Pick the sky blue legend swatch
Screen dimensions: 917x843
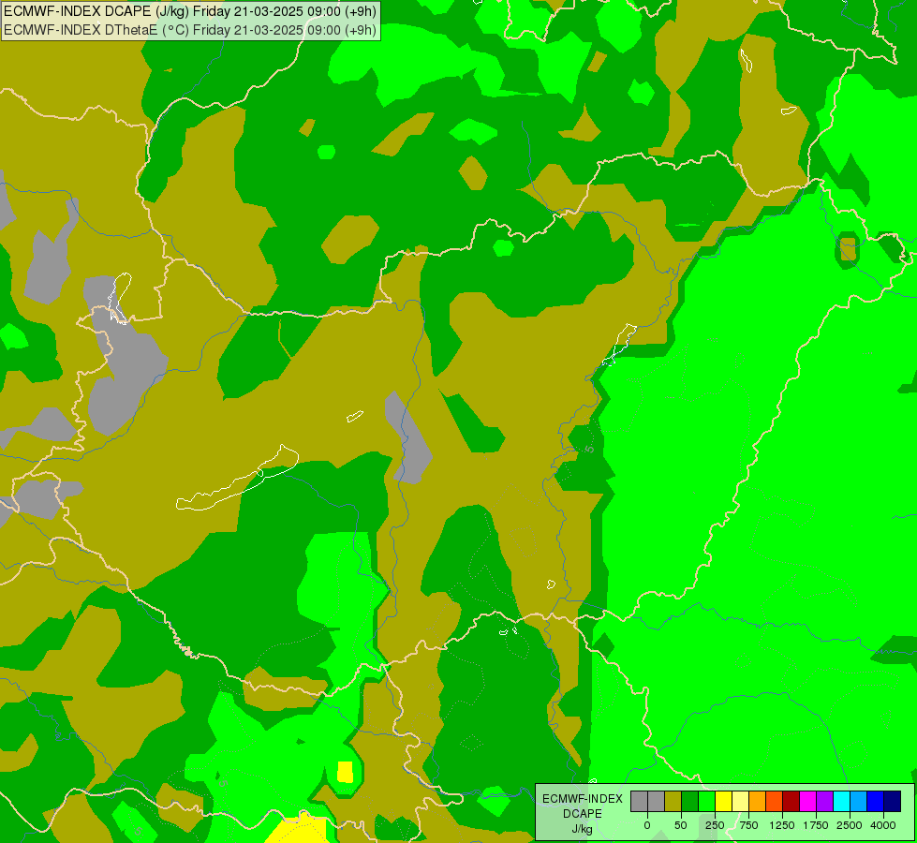click(859, 801)
